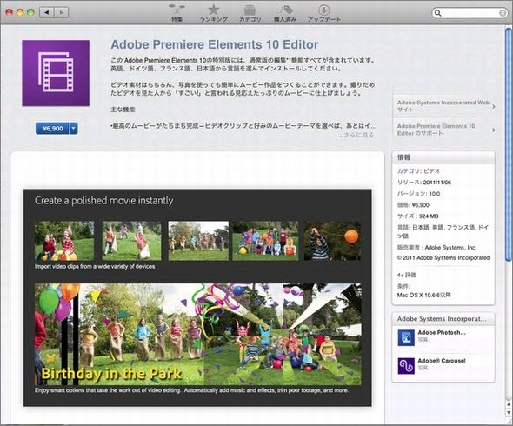Click chevron next to のサポート link
513x426 pixels.
pyautogui.click(x=493, y=130)
